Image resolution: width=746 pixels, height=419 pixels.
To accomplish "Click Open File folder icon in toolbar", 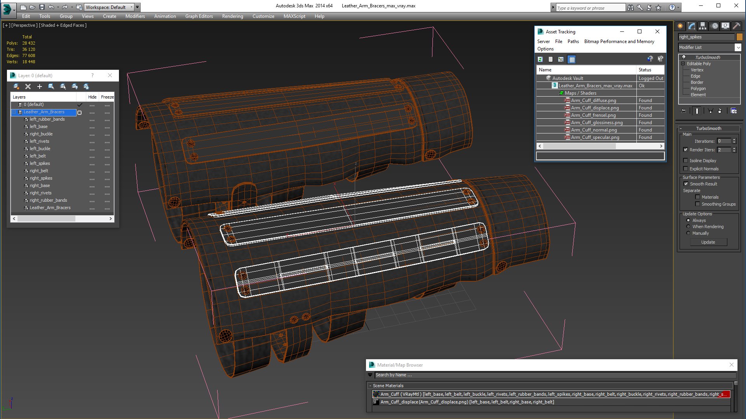I will [x=32, y=7].
